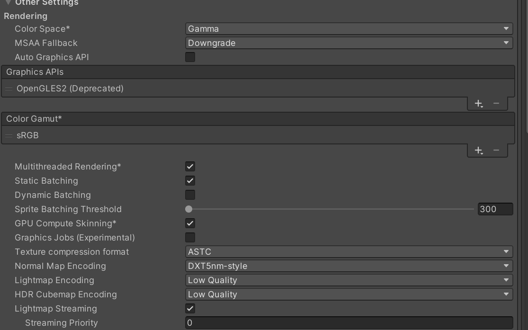Screen dimensions: 528x330
Task: Click the Streaming Priority label
Action: click(61, 322)
